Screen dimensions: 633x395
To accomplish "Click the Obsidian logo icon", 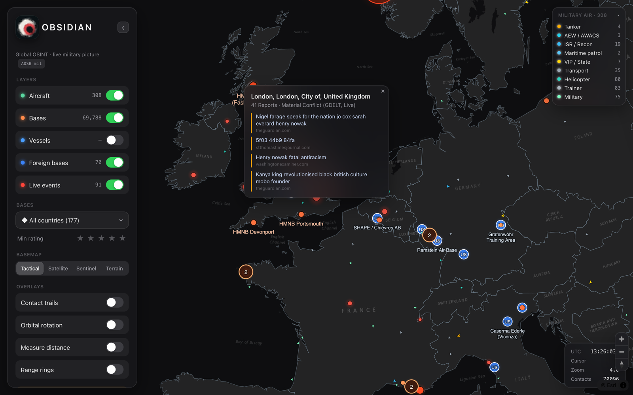I will pos(28,28).
